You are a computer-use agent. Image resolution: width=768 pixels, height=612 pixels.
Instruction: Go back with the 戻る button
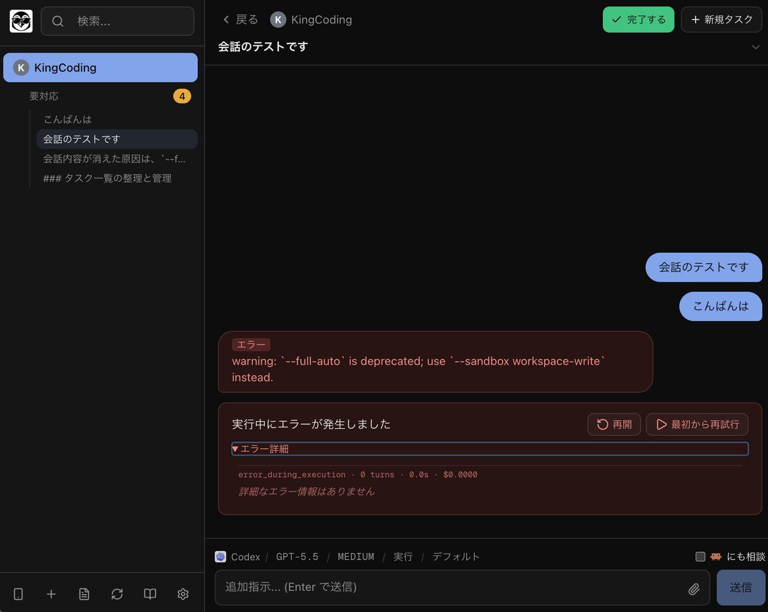tap(240, 20)
